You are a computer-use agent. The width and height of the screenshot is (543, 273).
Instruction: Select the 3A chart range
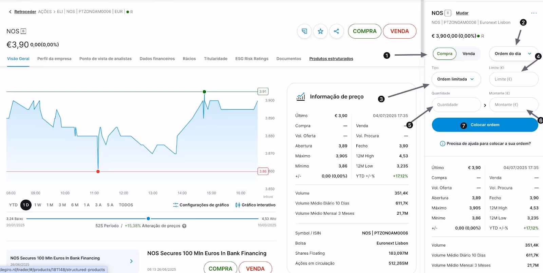[98, 205]
